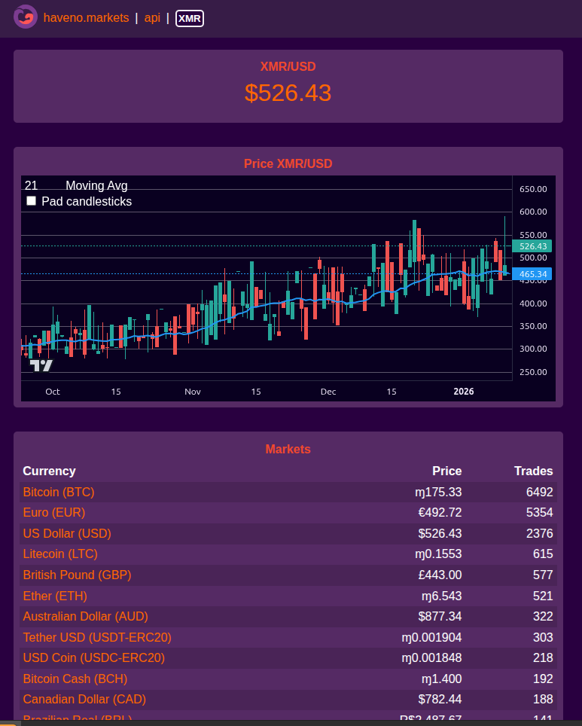
Task: Open the Australian Dollar (AUD) market
Action: pos(86,616)
